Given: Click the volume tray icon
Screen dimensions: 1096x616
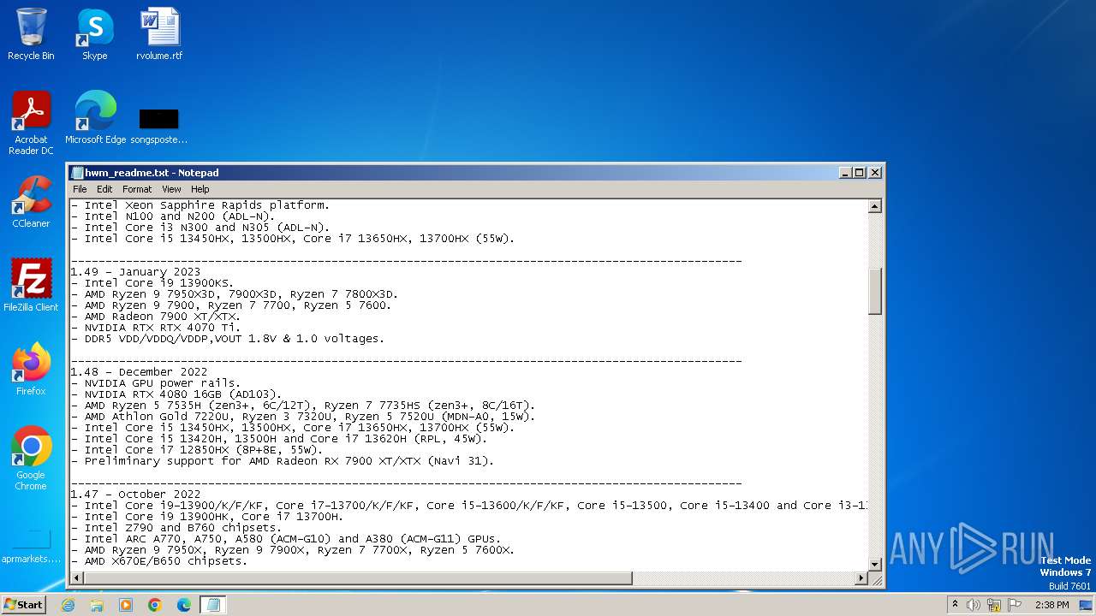Looking at the screenshot, I should point(974,605).
